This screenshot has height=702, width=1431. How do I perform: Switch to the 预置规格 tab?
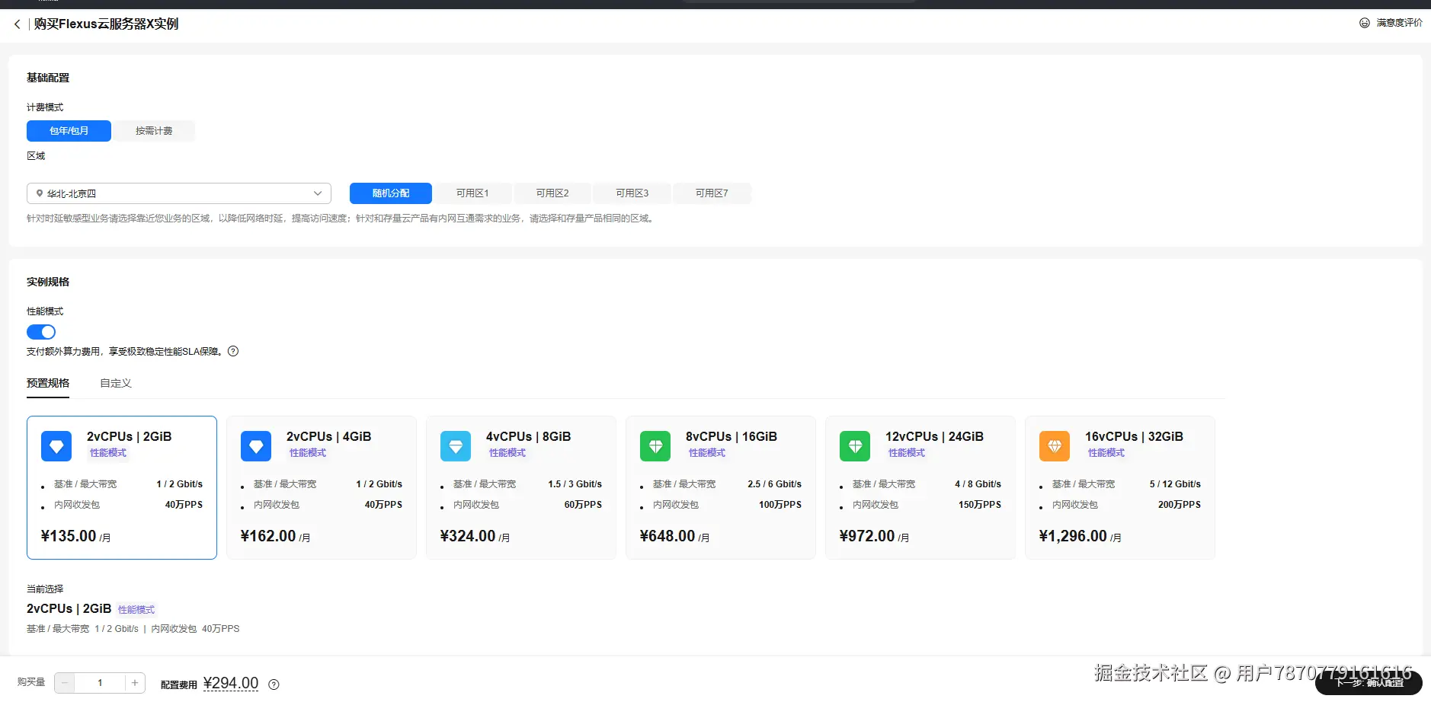(x=48, y=383)
